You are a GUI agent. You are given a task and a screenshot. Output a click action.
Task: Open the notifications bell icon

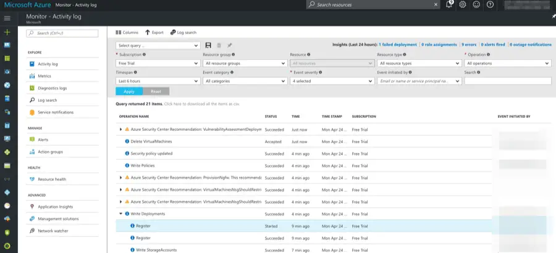pyautogui.click(x=449, y=4)
